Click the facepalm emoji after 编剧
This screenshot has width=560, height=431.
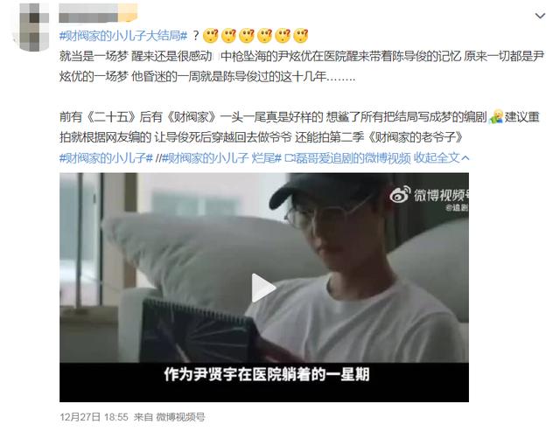click(496, 117)
